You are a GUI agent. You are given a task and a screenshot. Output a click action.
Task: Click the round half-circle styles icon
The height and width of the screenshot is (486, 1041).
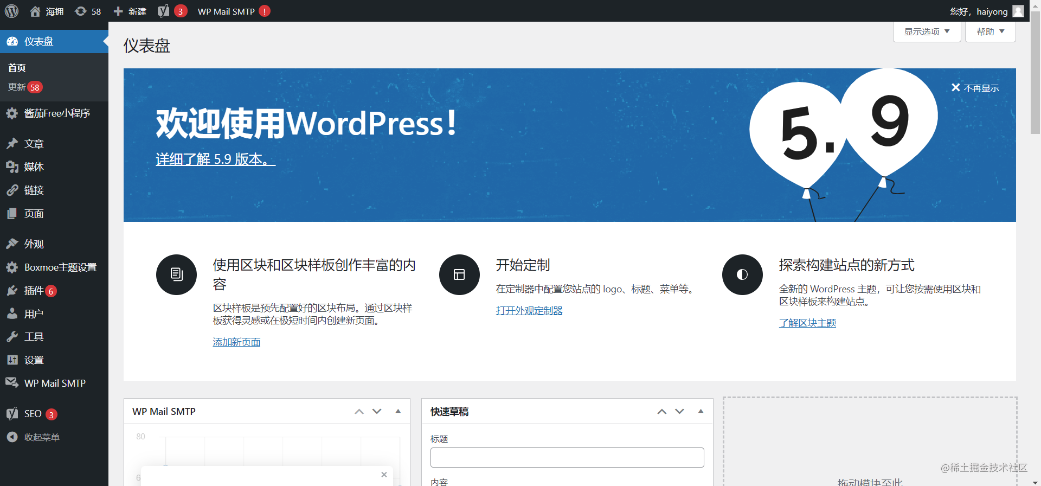(742, 274)
